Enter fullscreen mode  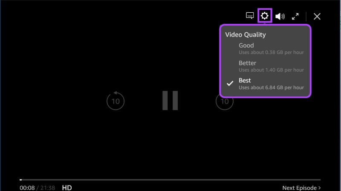295,16
